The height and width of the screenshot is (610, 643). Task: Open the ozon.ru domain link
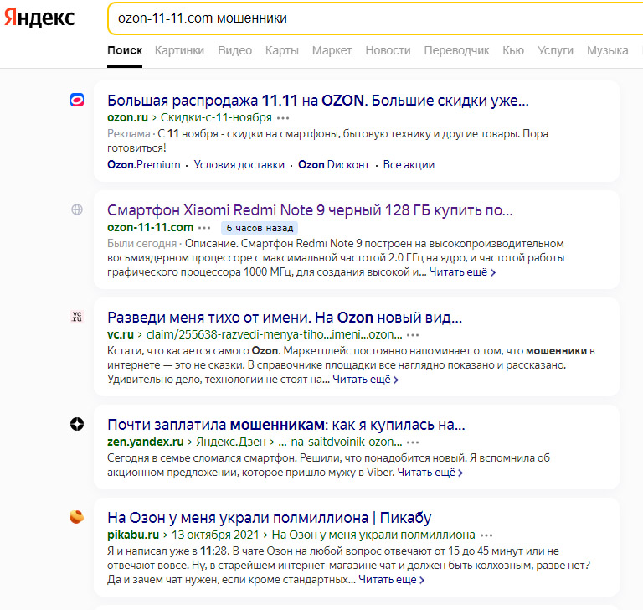coord(127,118)
